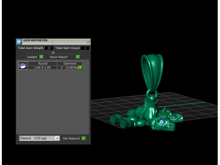Click the Save Report button
The image size is (220, 165).
click(x=62, y=57)
